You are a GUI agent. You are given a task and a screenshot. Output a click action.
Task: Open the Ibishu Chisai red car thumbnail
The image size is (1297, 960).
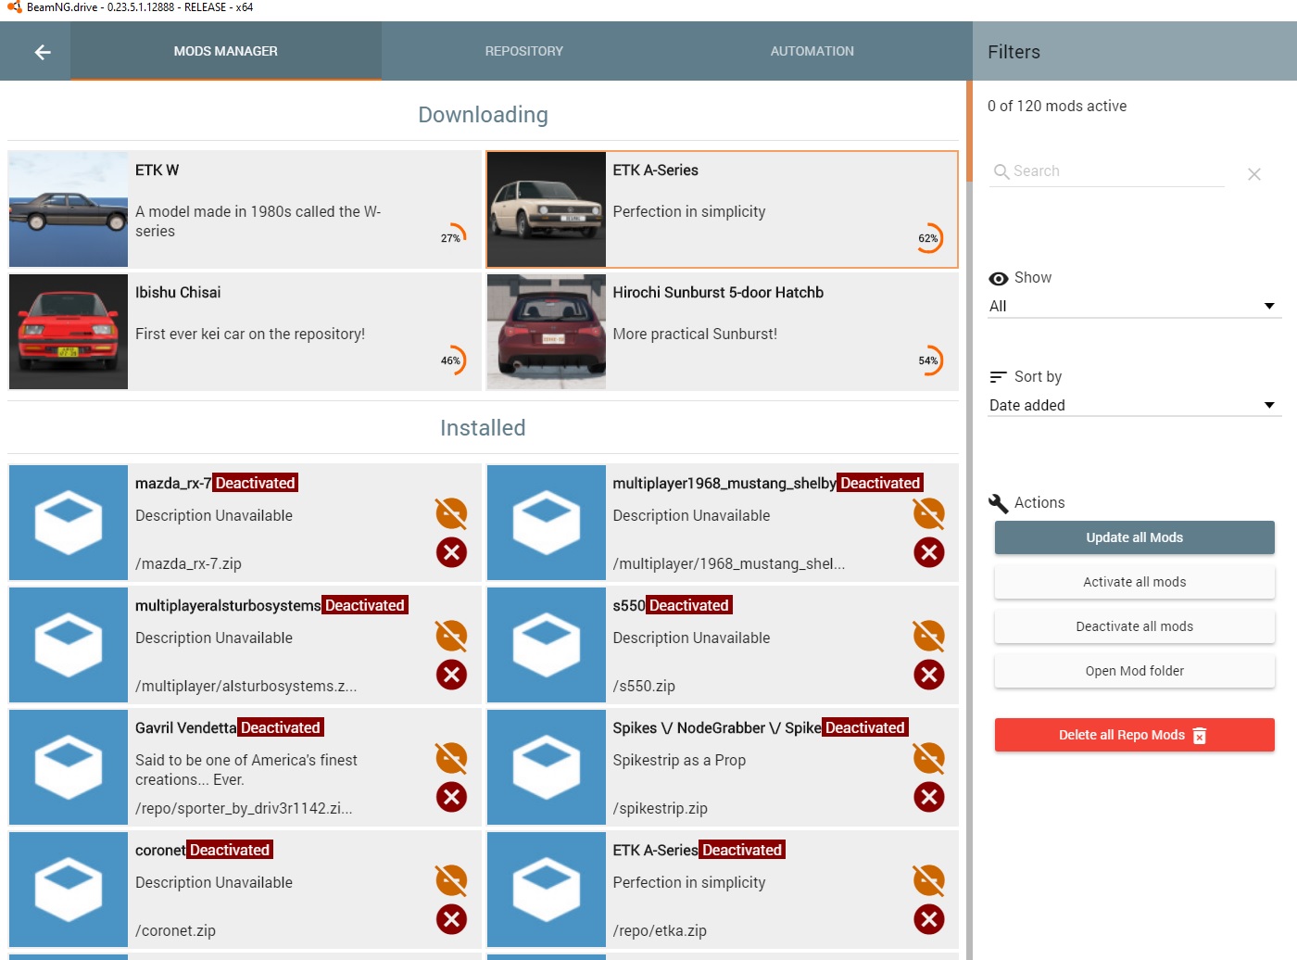coord(69,332)
